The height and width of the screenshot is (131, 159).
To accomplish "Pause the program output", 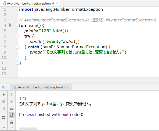I will (4, 108).
